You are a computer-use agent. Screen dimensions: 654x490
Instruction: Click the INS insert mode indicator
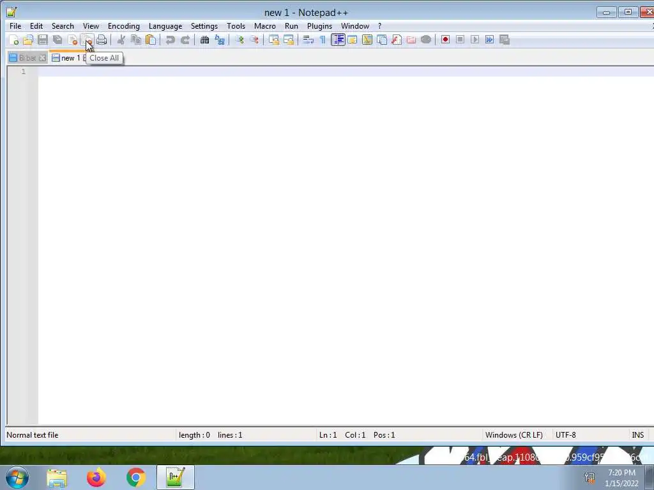638,435
